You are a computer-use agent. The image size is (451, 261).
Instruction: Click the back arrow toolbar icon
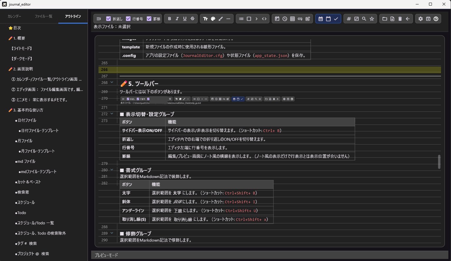click(407, 19)
